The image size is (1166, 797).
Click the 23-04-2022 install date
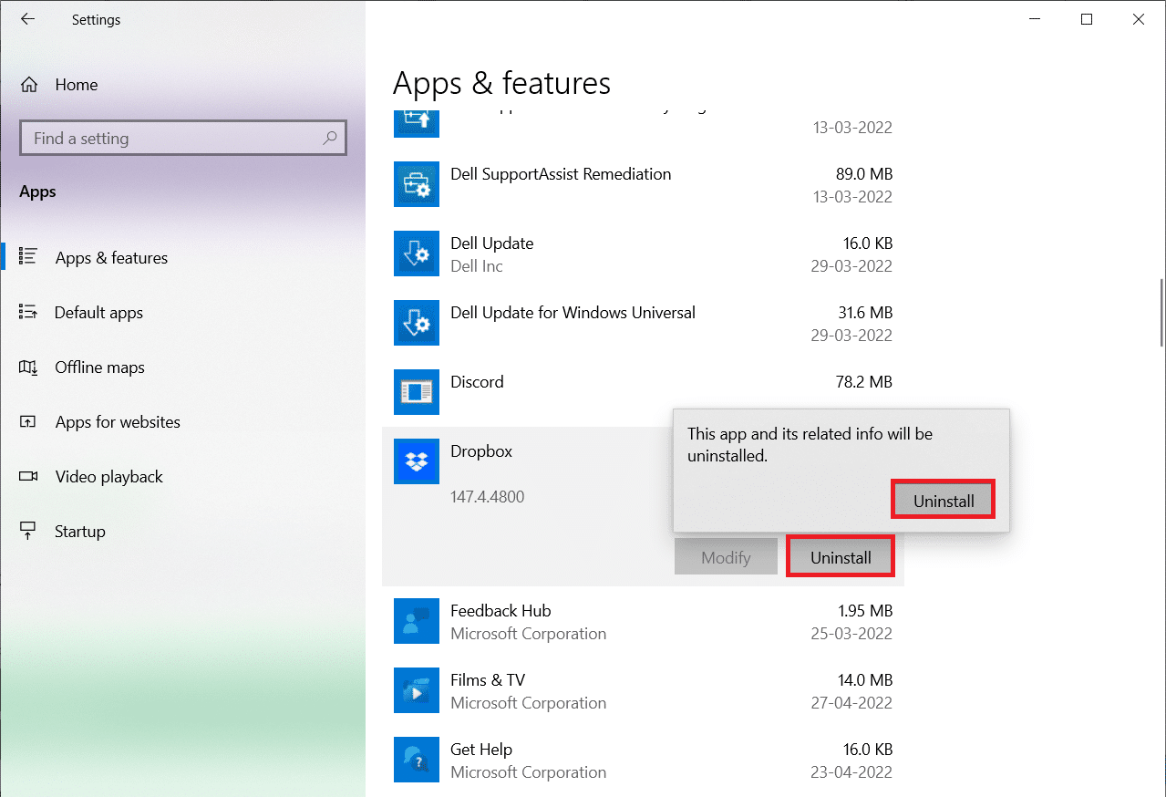852,772
